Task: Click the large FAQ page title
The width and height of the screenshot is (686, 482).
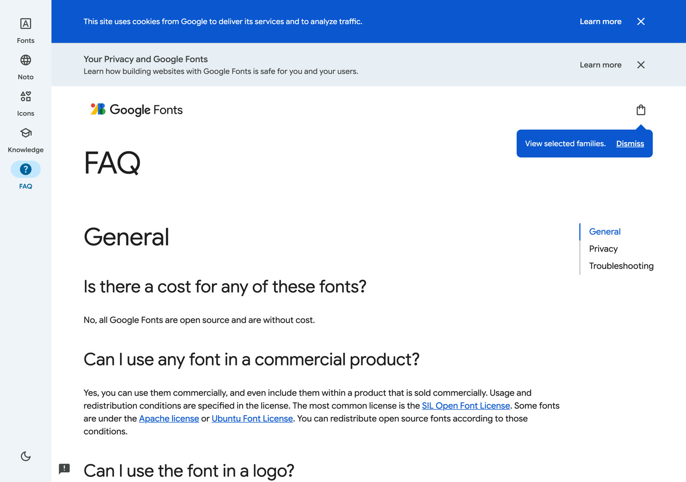Action: (112, 163)
